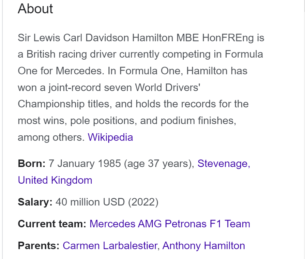The width and height of the screenshot is (305, 259).
Task: Click the bold Born label
Action: click(x=31, y=164)
